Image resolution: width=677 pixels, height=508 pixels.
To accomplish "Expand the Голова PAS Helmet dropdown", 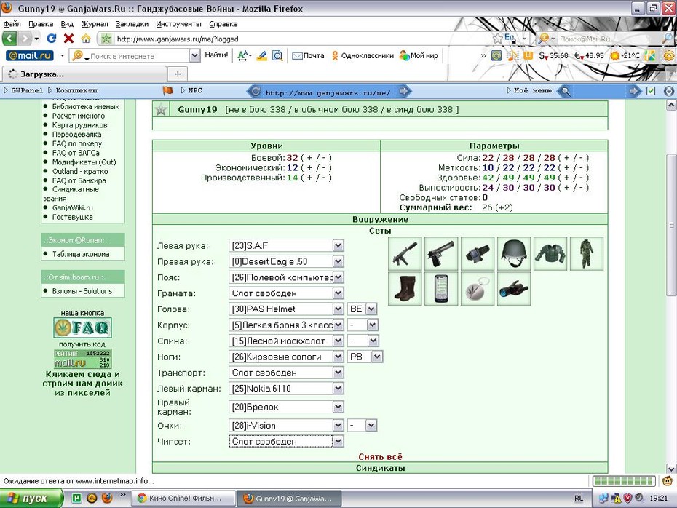I will point(286,309).
